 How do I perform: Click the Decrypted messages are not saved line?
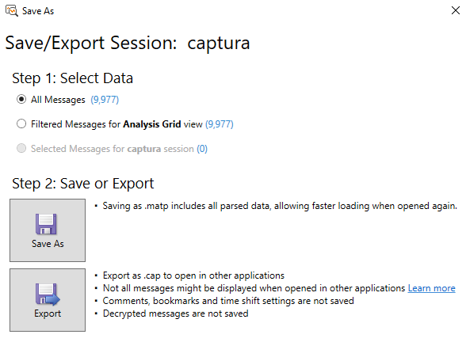click(x=175, y=313)
